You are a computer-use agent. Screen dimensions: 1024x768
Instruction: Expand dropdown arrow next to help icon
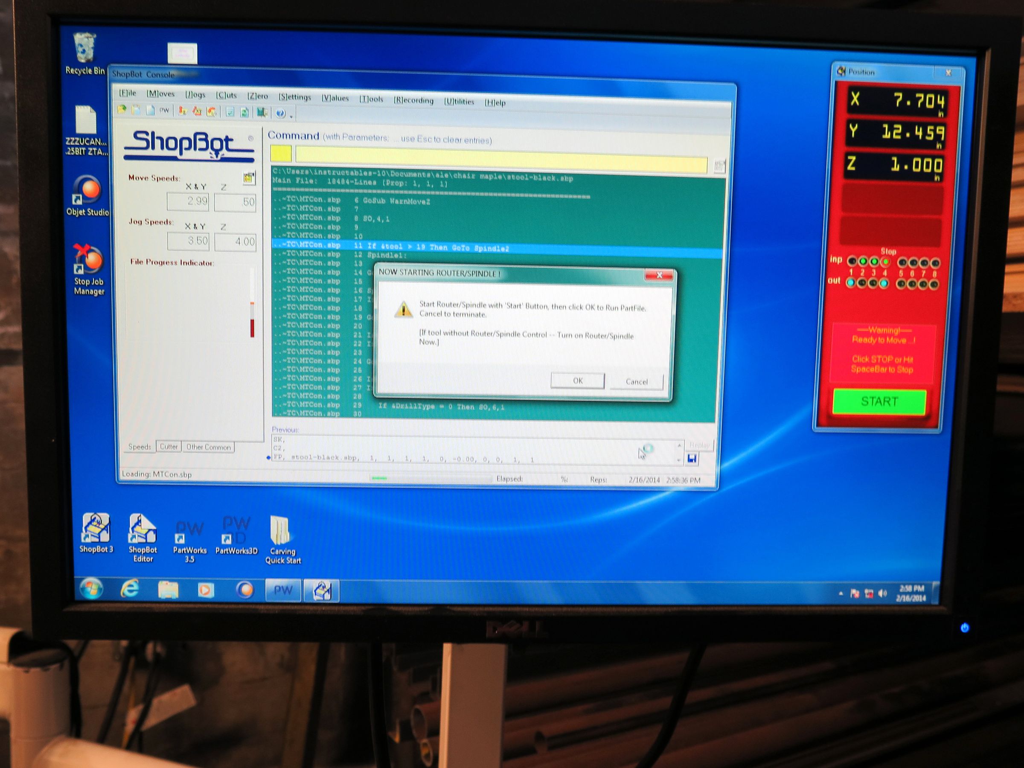click(291, 116)
